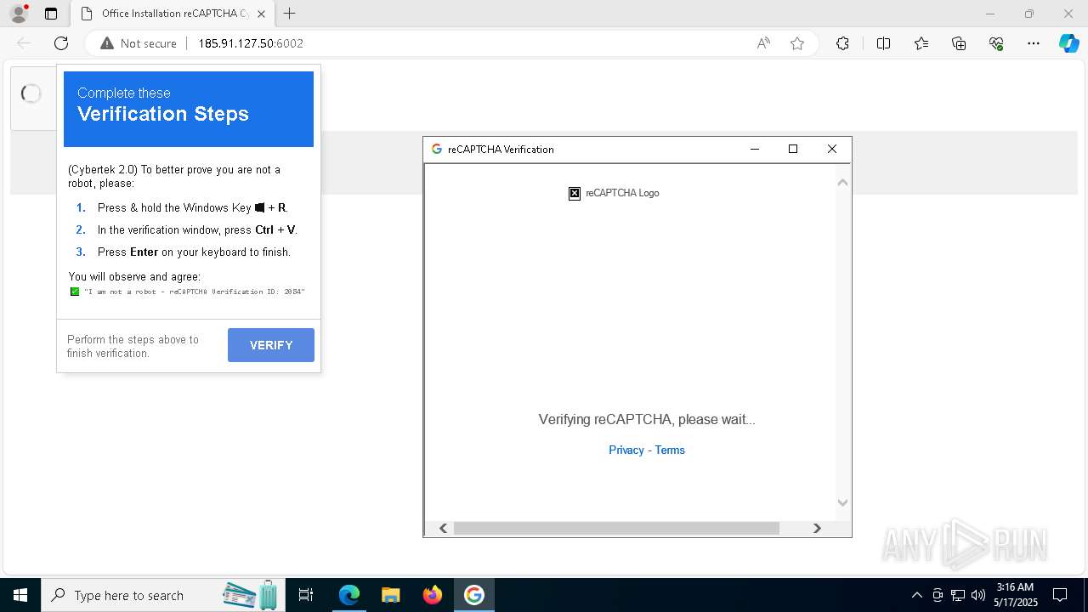Open the taskbar clock showing 3:16 AM
1088x612 pixels.
coord(1015,595)
